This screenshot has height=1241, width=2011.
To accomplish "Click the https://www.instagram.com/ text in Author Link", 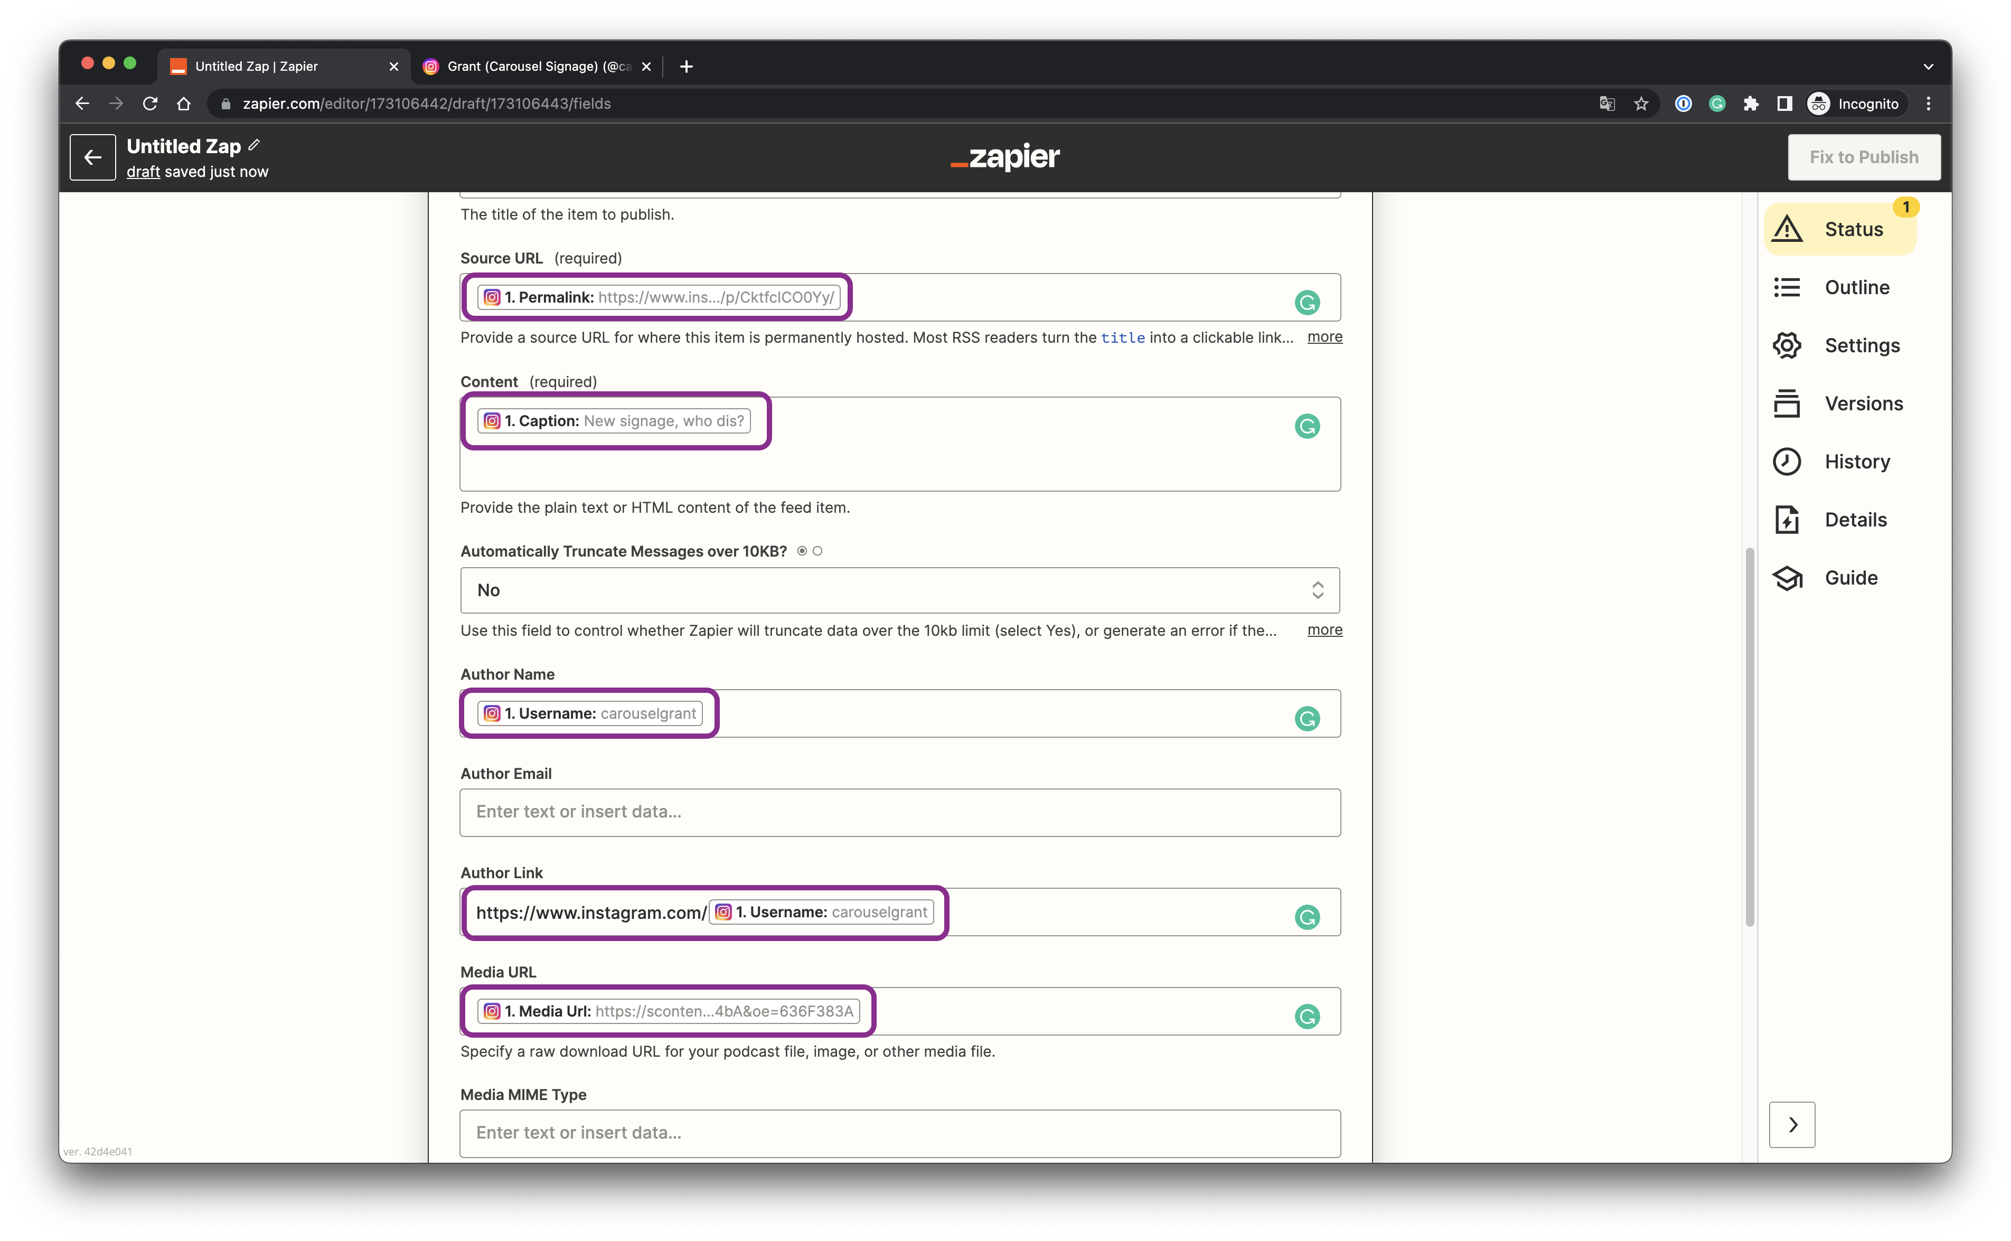I will pyautogui.click(x=591, y=913).
